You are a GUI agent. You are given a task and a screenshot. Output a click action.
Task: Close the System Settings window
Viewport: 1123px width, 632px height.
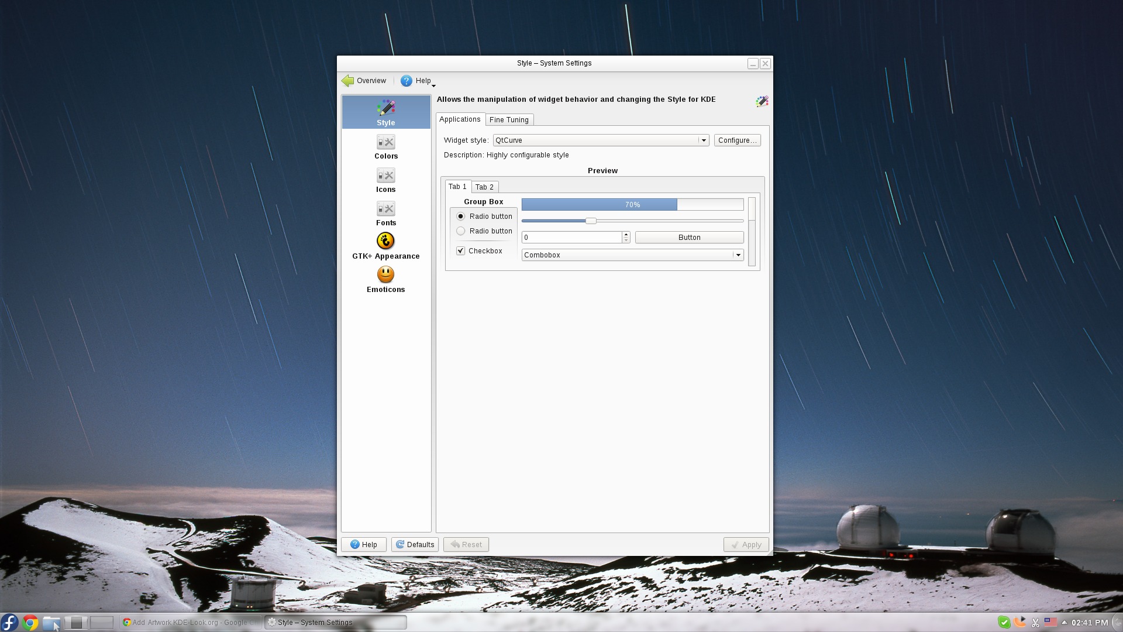(x=765, y=63)
